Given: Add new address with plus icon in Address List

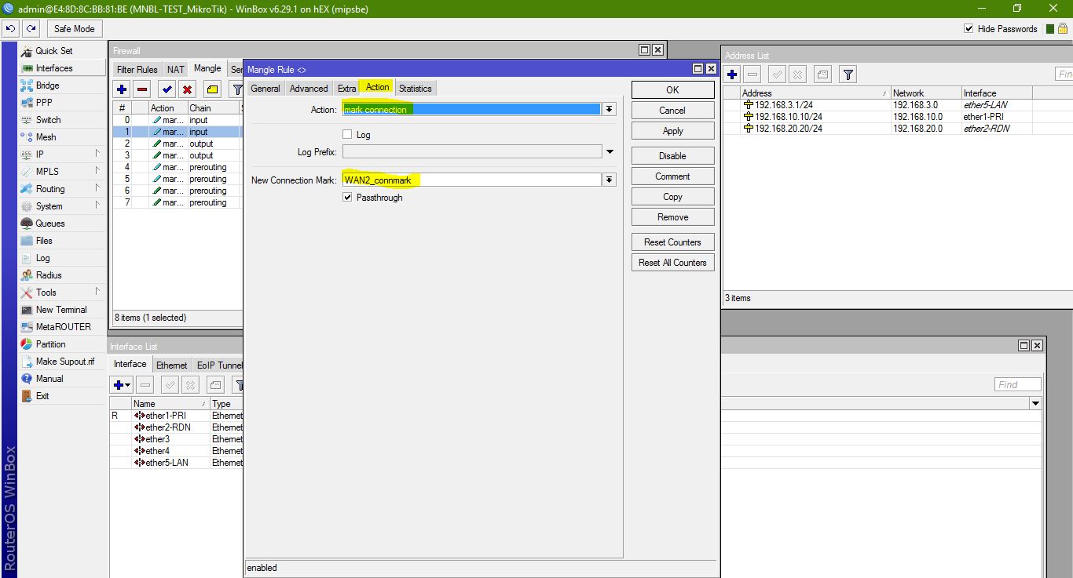Looking at the screenshot, I should click(x=732, y=75).
